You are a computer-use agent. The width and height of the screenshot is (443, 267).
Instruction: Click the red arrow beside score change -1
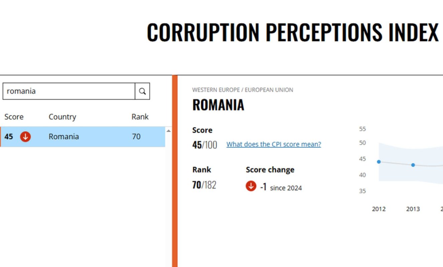pos(251,186)
